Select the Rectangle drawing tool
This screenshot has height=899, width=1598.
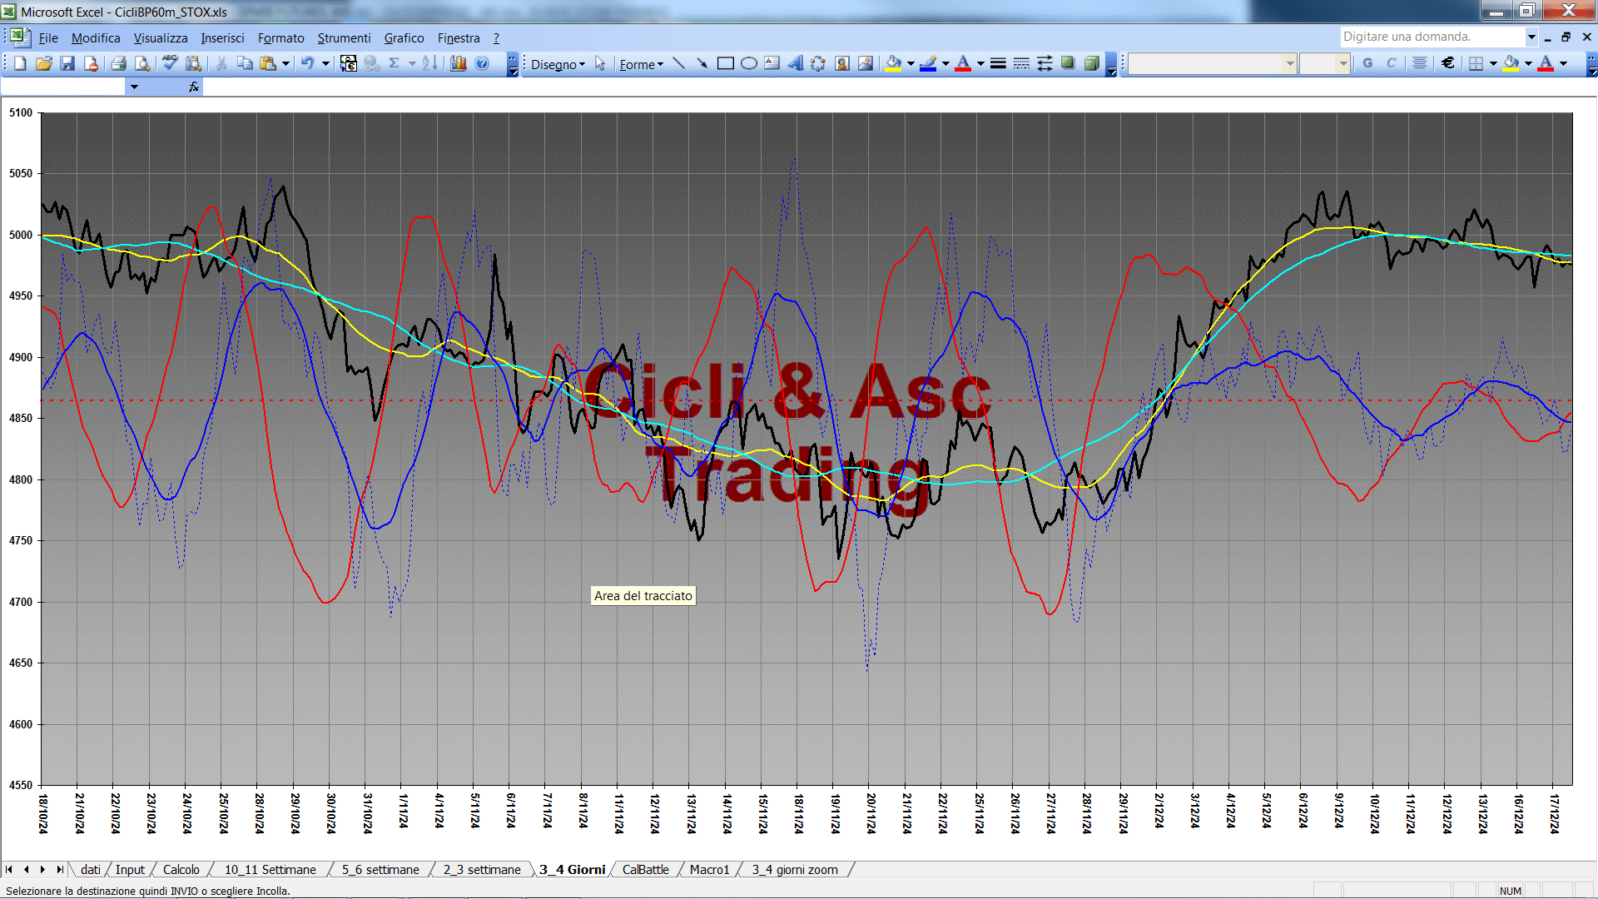pyautogui.click(x=725, y=63)
